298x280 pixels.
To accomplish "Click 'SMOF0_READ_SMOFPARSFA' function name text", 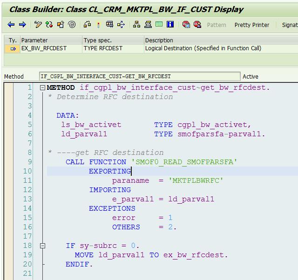I will (x=184, y=162).
